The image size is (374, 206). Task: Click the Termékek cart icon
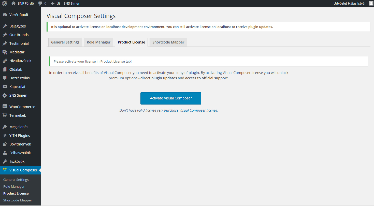click(x=5, y=115)
